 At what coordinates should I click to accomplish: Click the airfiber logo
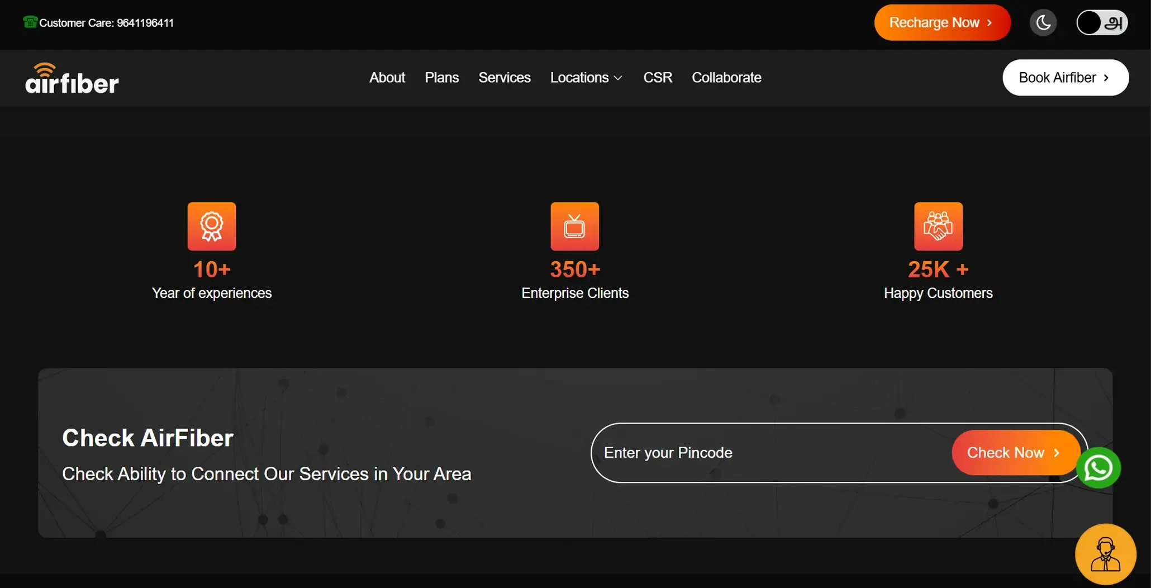72,78
